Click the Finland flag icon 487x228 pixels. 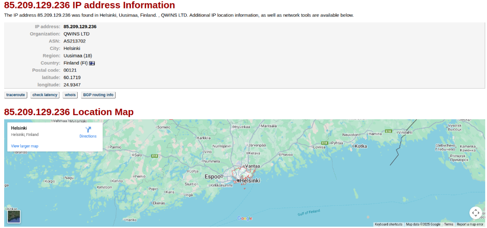(92, 63)
